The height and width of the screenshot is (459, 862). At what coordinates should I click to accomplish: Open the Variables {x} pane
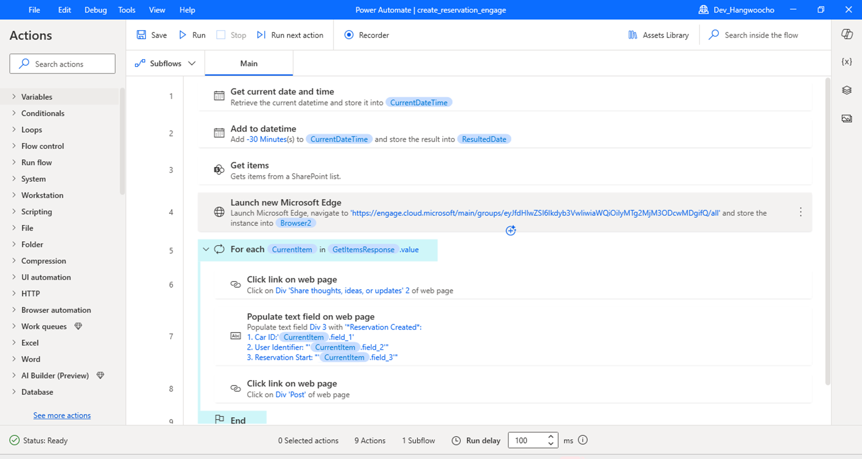(x=847, y=62)
